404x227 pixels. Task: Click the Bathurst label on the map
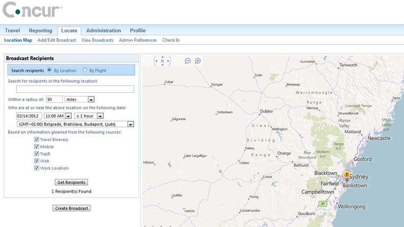301,165
